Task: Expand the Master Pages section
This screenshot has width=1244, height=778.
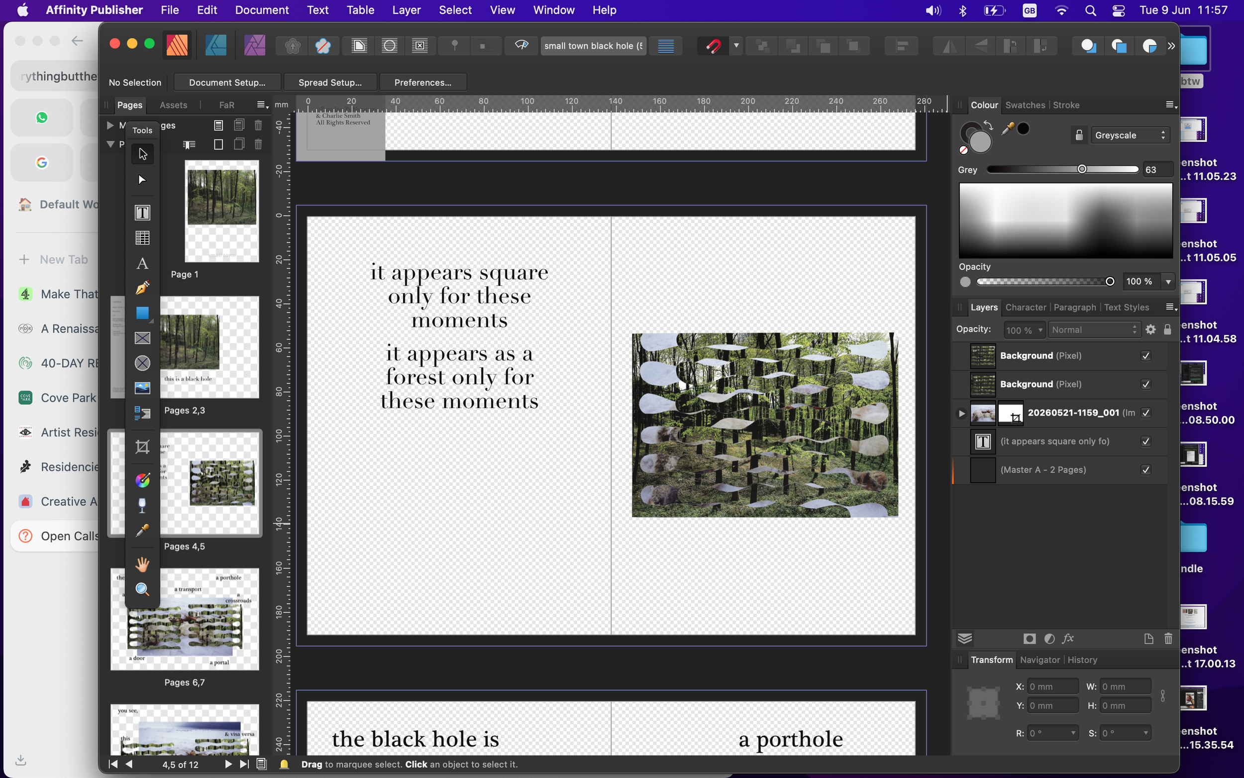Action: (x=109, y=125)
